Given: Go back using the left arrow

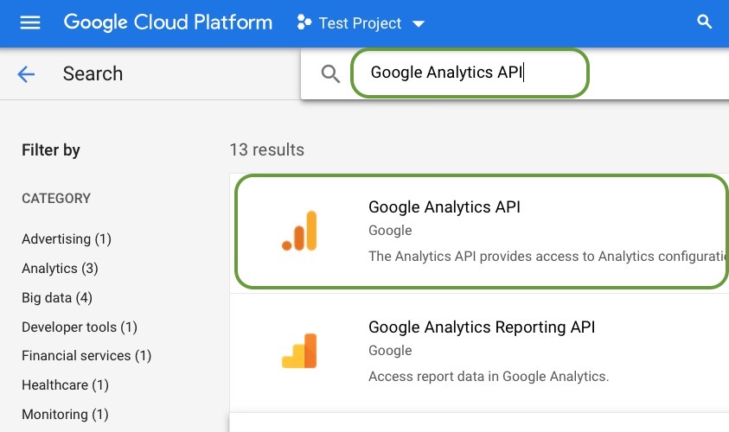Looking at the screenshot, I should point(26,74).
